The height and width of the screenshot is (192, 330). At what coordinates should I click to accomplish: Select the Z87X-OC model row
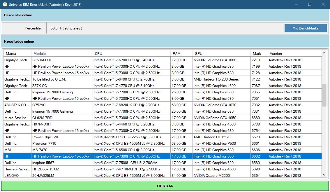163,86
